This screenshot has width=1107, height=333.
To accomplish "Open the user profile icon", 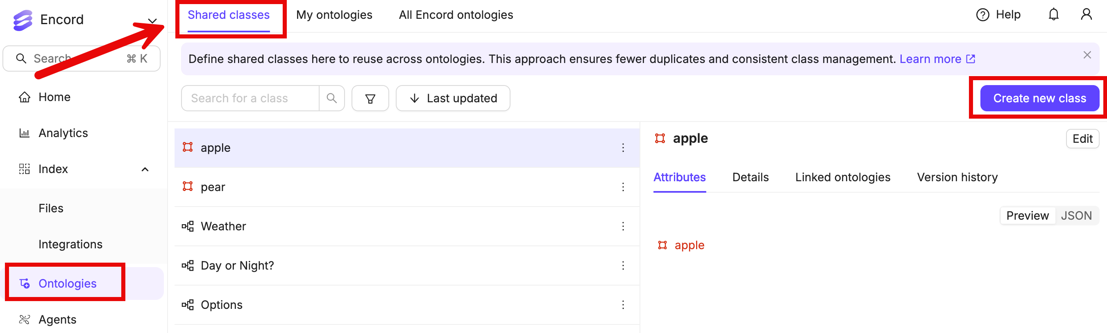I will [1086, 15].
